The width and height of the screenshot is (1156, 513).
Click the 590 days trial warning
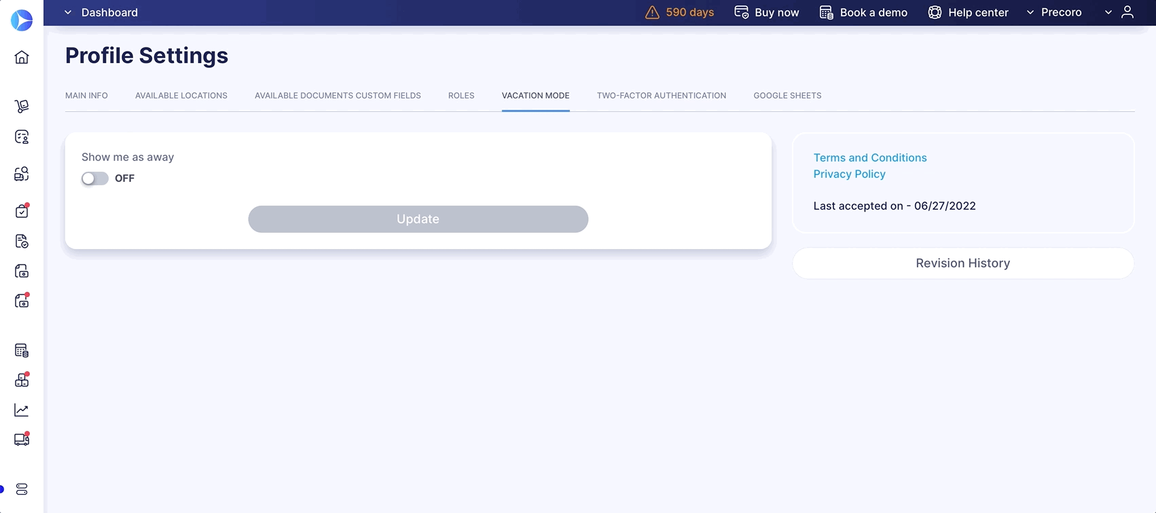679,12
